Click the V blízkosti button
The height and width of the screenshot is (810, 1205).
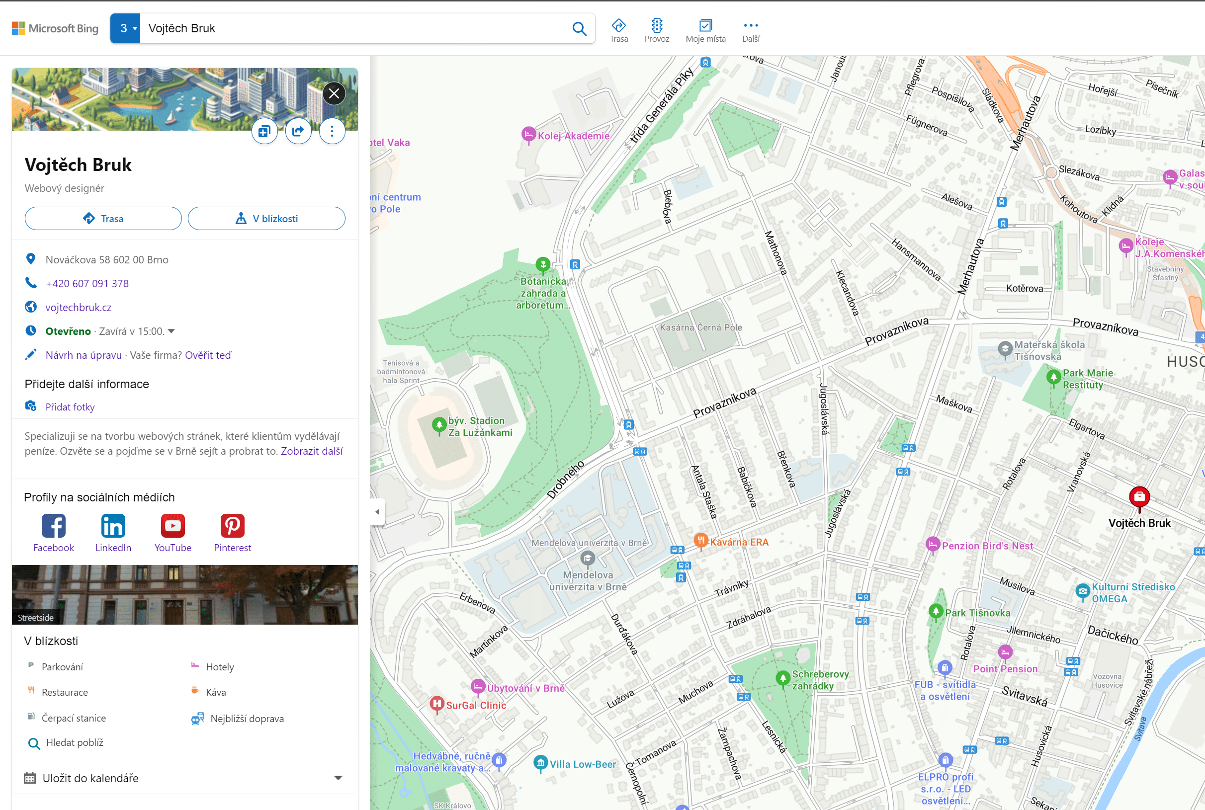click(x=266, y=219)
